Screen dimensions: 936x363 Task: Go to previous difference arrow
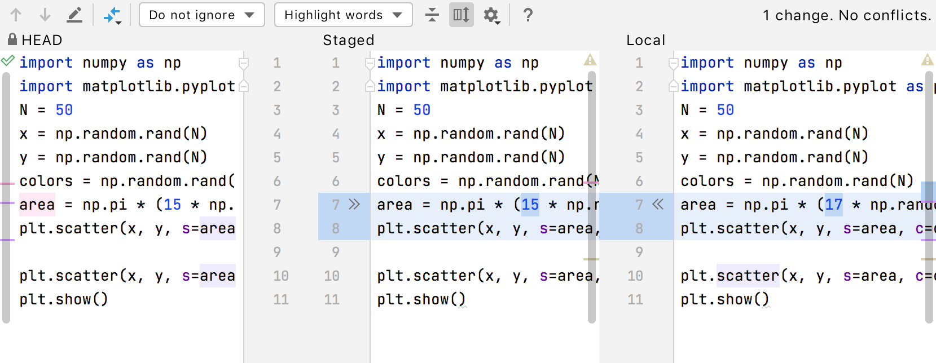point(16,15)
